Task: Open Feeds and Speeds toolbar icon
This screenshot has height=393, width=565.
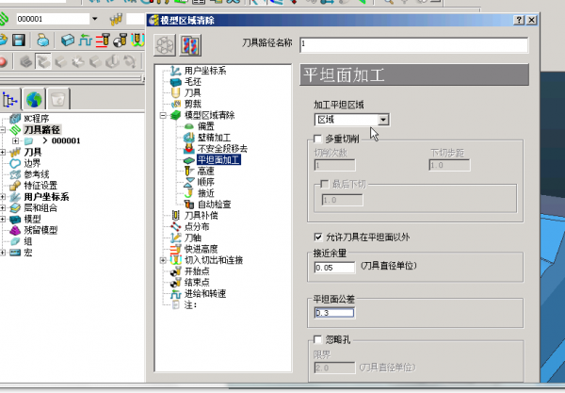Action: pyautogui.click(x=86, y=40)
